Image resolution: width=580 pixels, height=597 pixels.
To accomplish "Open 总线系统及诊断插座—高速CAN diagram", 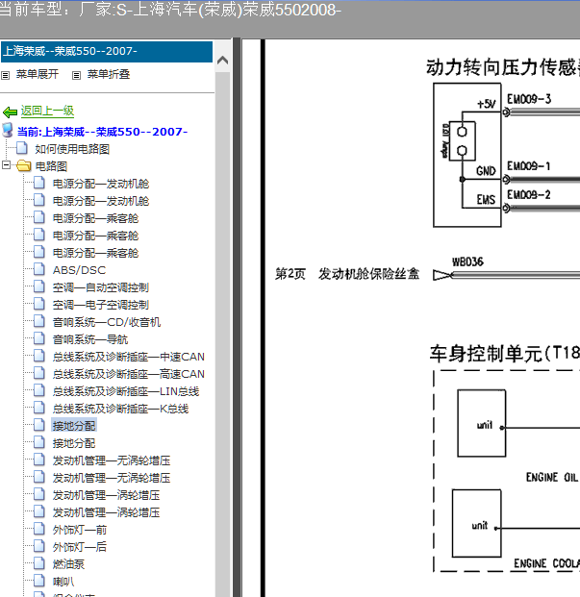I will pos(129,374).
